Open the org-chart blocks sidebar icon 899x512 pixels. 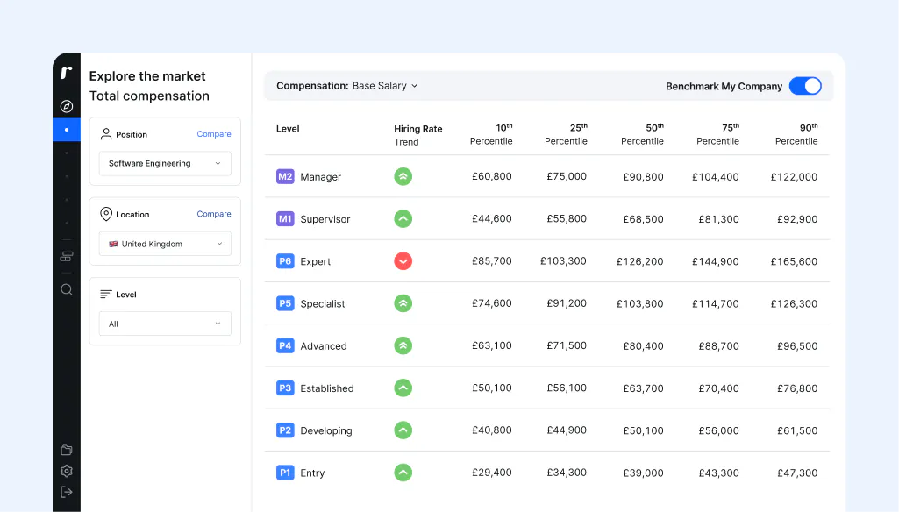[x=67, y=256]
